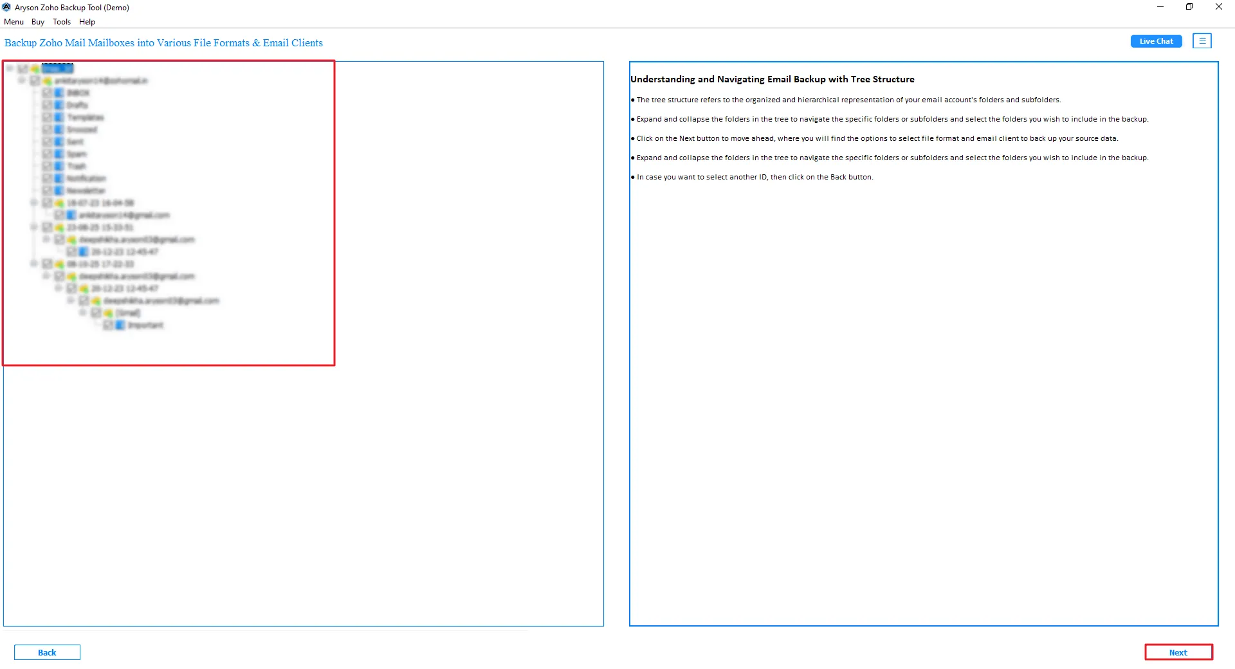The width and height of the screenshot is (1235, 669).
Task: Toggle the Spam folder checkbox
Action: [47, 154]
